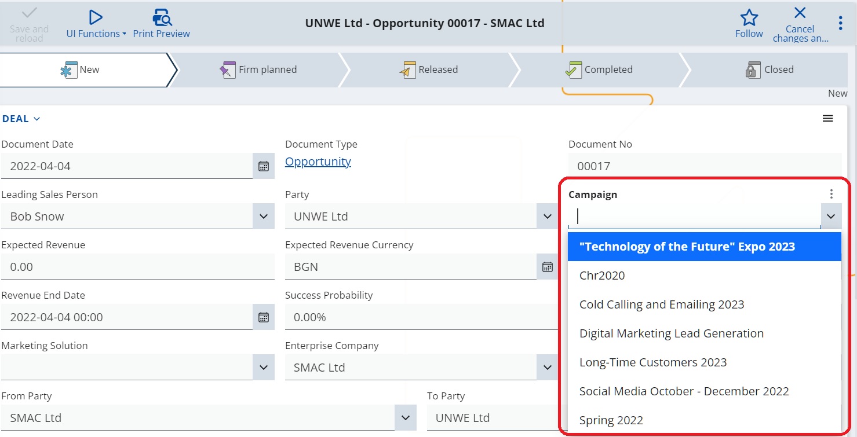Click the Party UNWE Ltd field

pyautogui.click(x=411, y=216)
